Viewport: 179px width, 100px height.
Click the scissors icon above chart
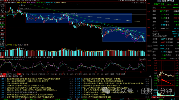point(139,3)
